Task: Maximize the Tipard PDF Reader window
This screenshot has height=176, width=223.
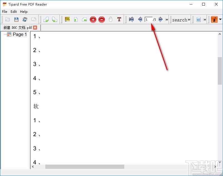Action: 204,4
